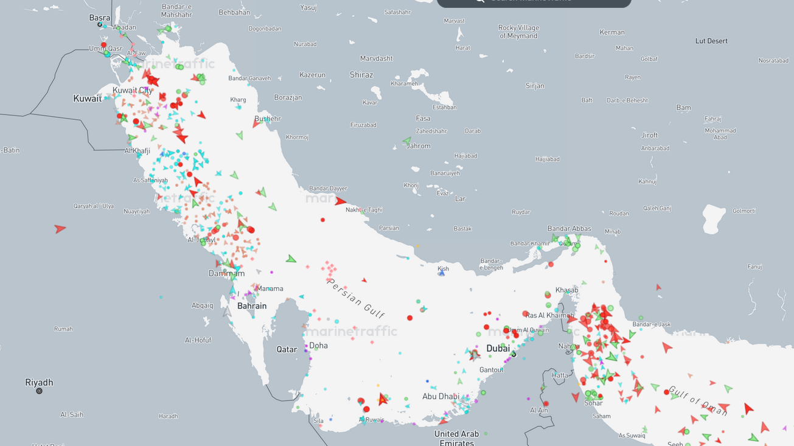
Task: Select the cyan vessel marker below Kharg label
Action: (x=239, y=107)
